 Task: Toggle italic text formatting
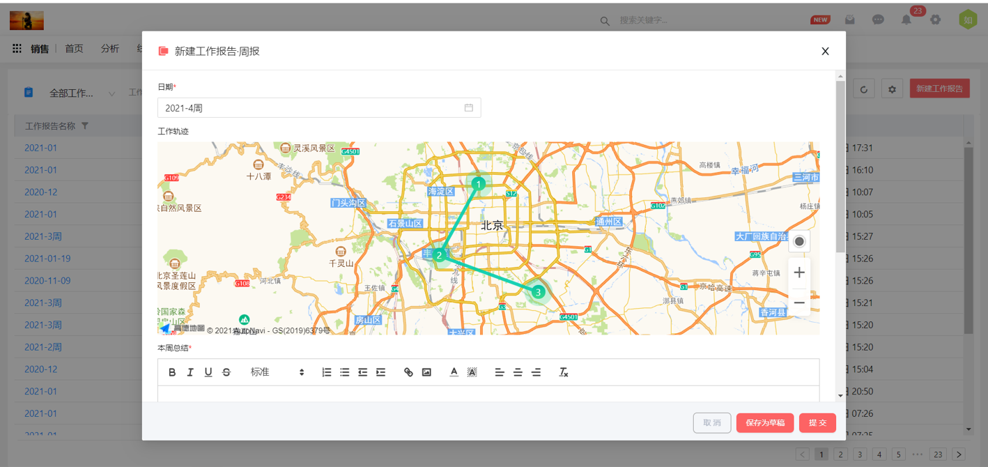click(190, 372)
